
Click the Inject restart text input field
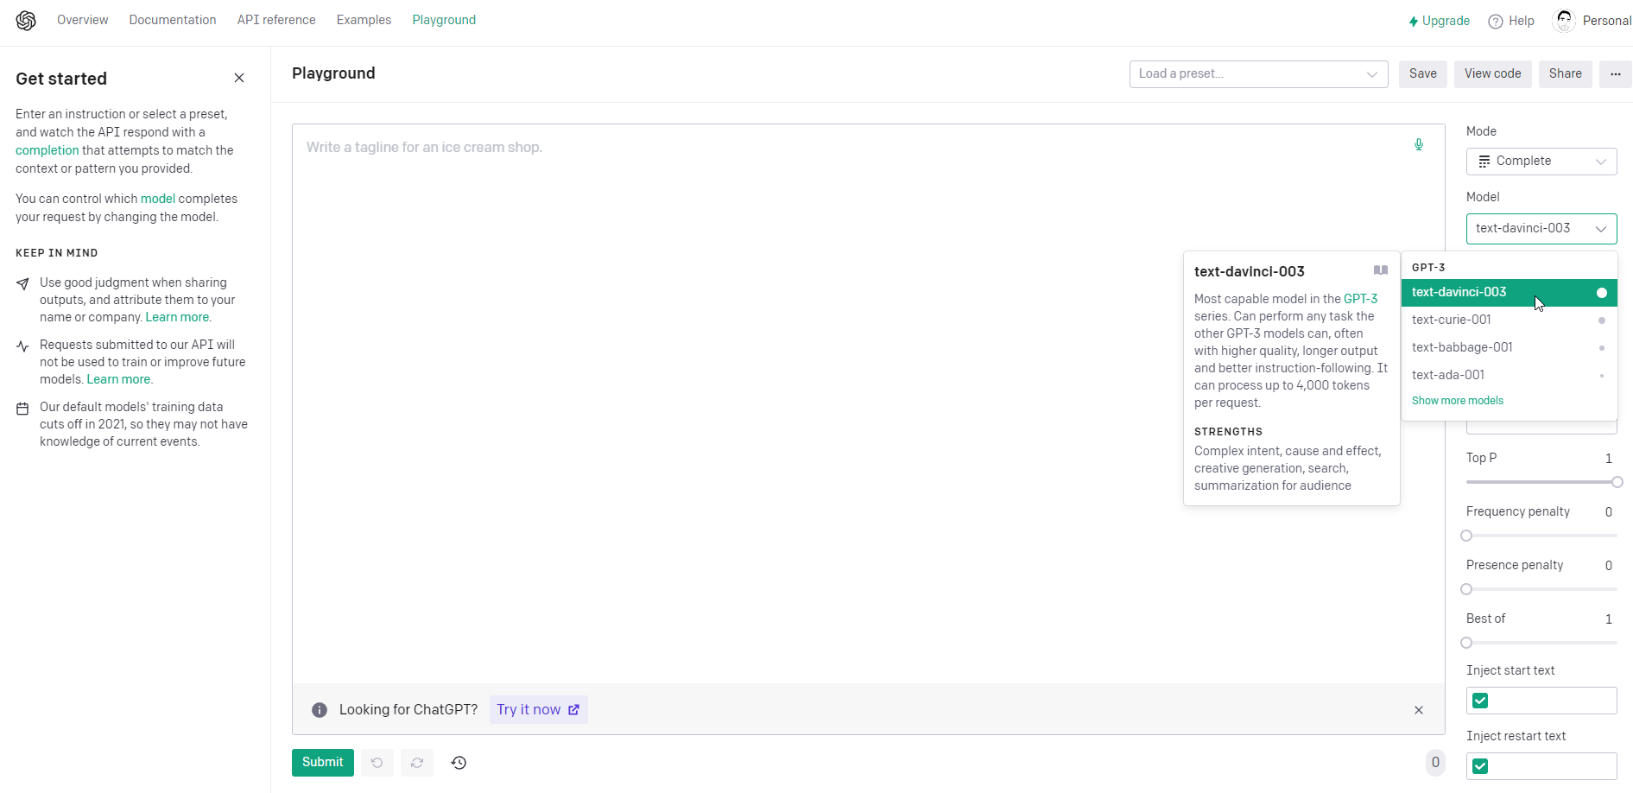click(1541, 766)
